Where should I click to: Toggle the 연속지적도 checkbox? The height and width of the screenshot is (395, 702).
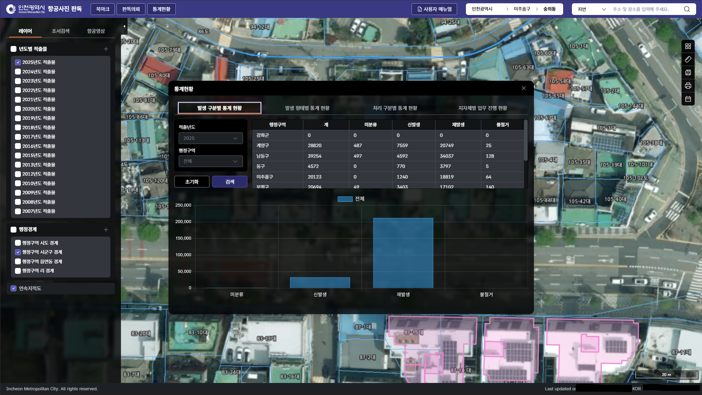click(14, 288)
